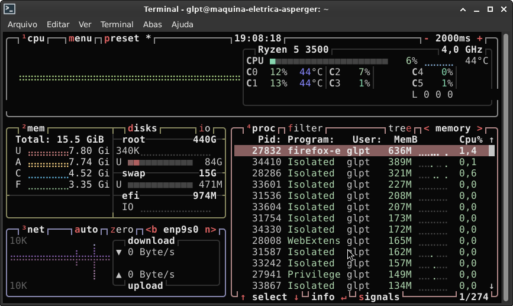Click the CPU usage meter bar
513x306 pixels.
point(329,61)
